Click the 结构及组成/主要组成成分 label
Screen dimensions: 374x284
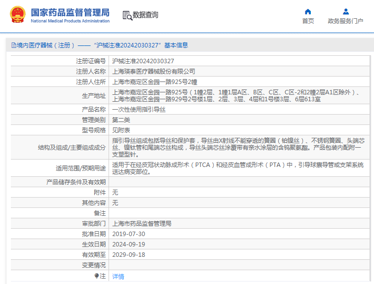tap(72, 147)
